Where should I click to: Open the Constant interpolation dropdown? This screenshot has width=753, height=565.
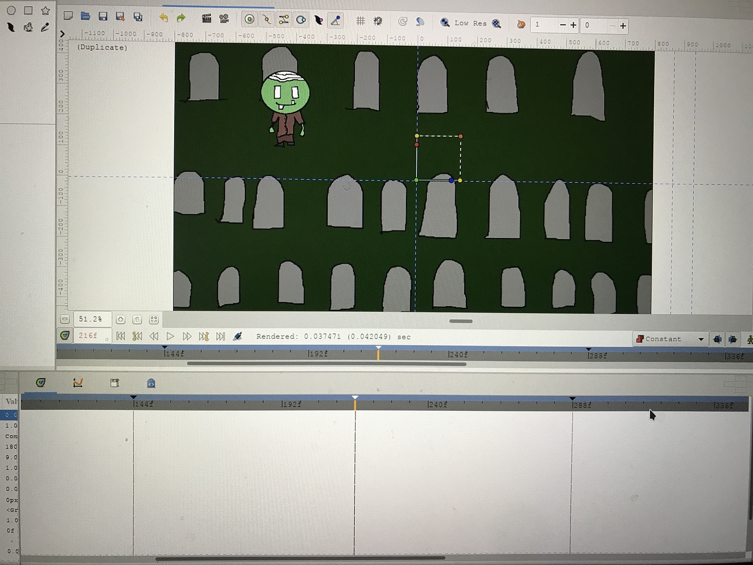coord(670,339)
